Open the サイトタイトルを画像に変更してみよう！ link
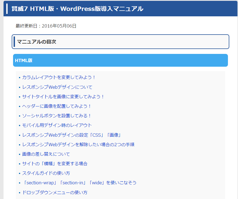 (63, 97)
